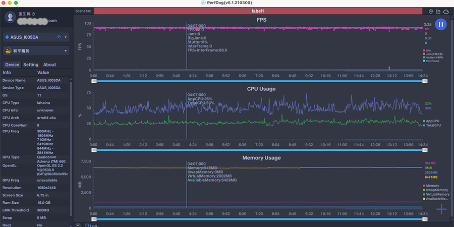Switch to the Device tab
The image size is (454, 227).
point(12,65)
